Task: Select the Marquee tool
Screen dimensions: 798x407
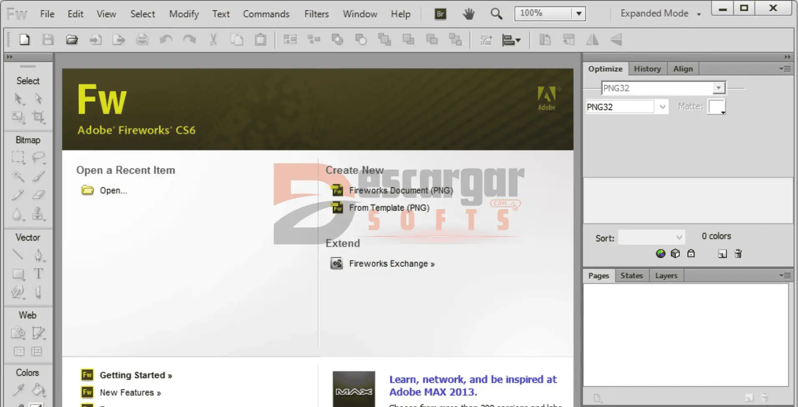Action: pyautogui.click(x=18, y=157)
